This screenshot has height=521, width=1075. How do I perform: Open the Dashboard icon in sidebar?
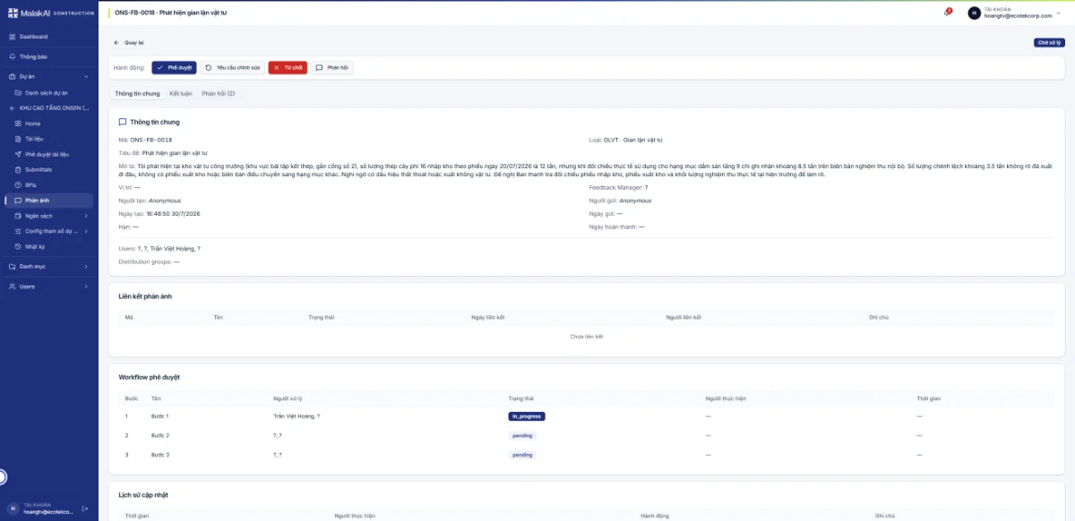click(12, 37)
